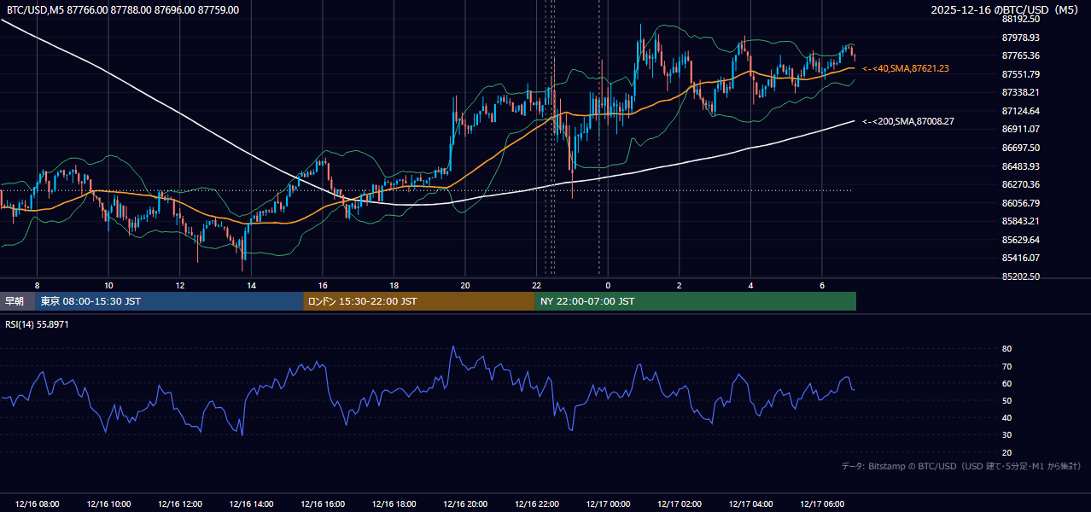Click bottom date label 12/16 22:00
Screen dimensions: 1091x512
click(536, 504)
